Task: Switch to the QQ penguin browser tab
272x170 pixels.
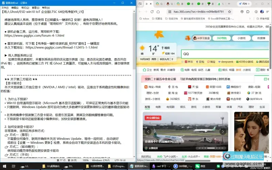Action: [169, 4]
